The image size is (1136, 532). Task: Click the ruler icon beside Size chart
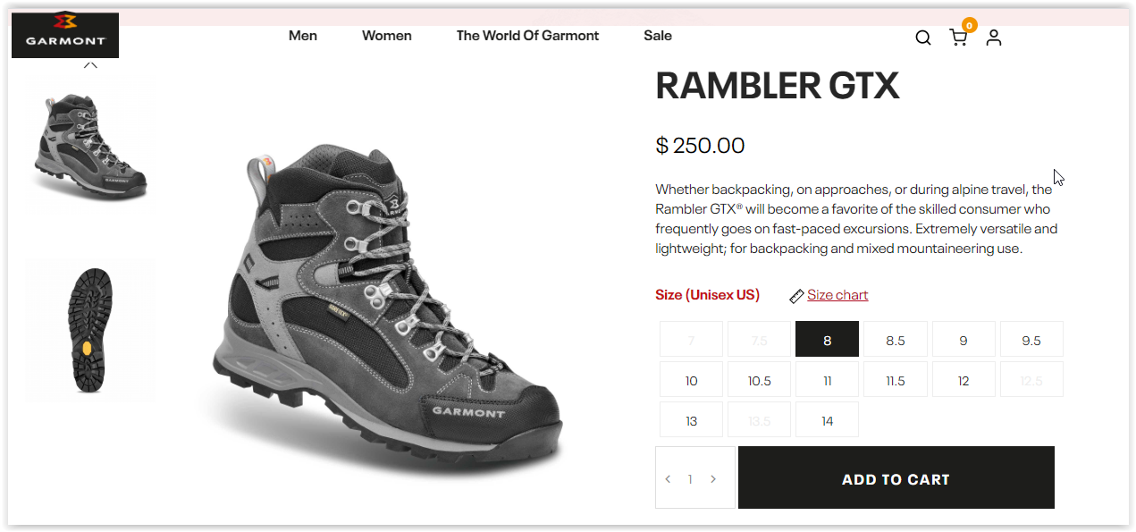796,296
